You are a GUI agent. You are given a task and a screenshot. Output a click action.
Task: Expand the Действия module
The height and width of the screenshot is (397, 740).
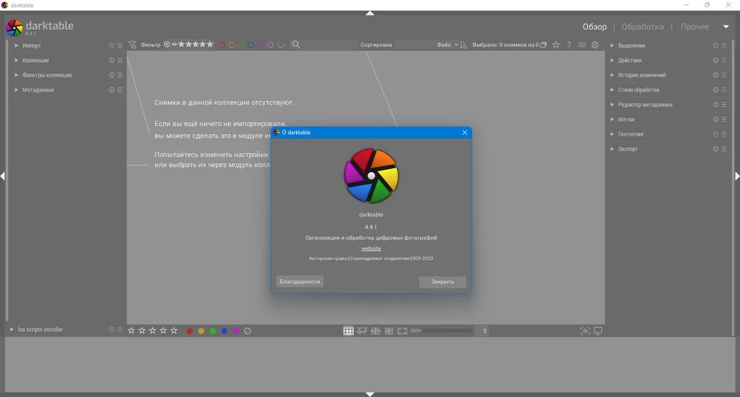[x=612, y=60]
